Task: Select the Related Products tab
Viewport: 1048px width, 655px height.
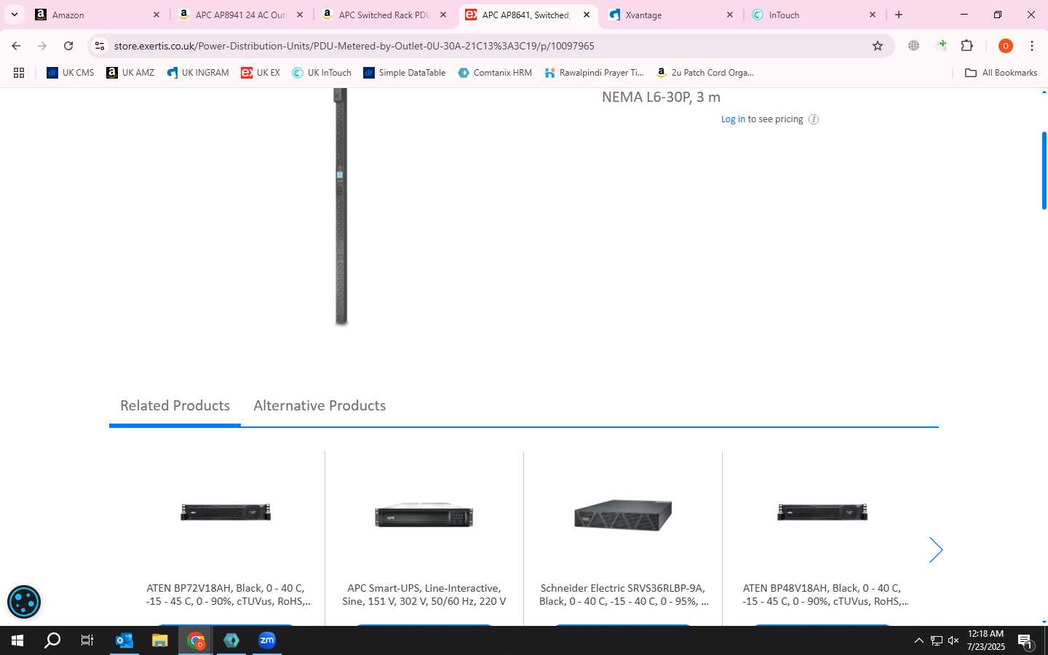Action: click(x=175, y=405)
